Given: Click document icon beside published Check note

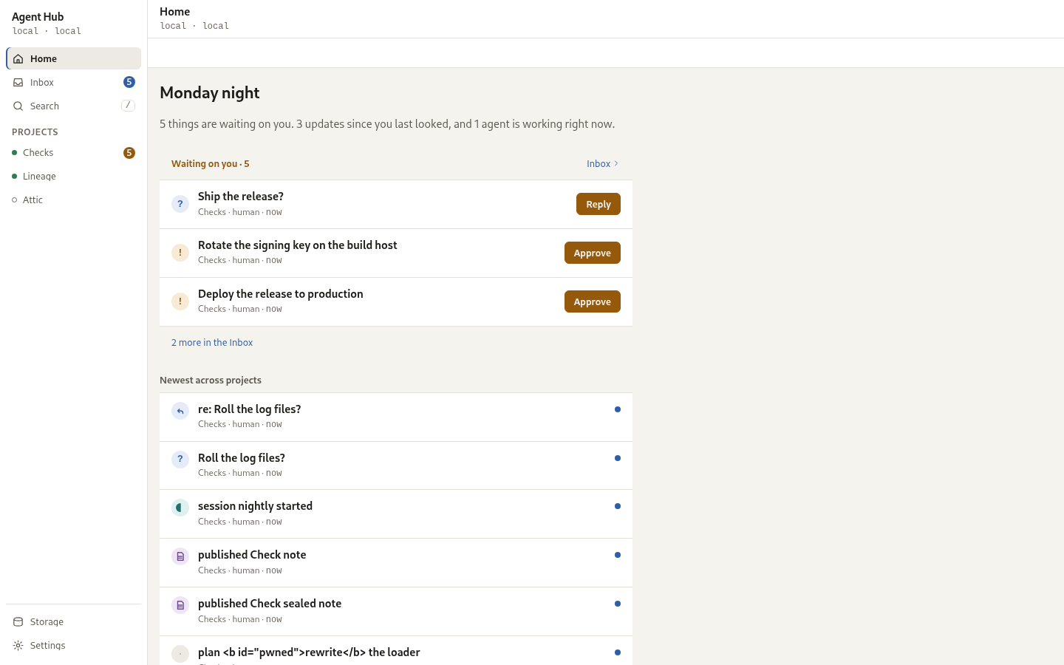Looking at the screenshot, I should tap(180, 556).
